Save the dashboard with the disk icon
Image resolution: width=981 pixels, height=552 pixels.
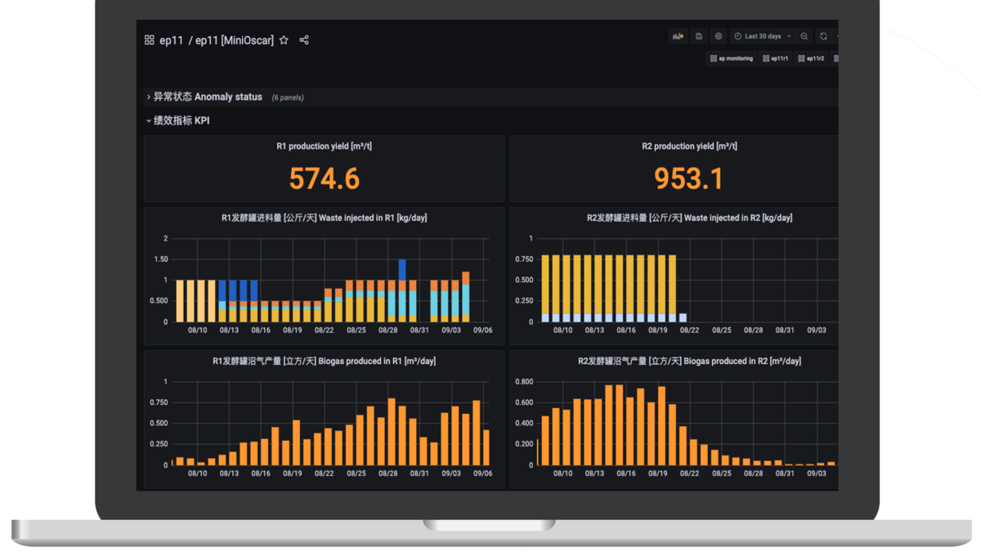(699, 36)
